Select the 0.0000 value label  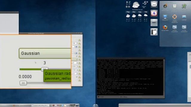click(x=25, y=77)
